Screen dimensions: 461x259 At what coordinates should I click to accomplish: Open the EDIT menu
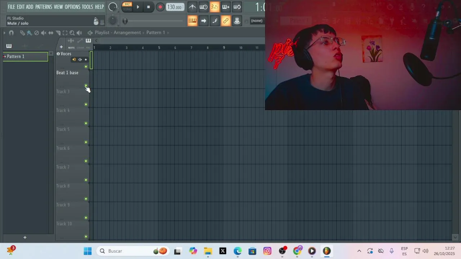click(21, 7)
